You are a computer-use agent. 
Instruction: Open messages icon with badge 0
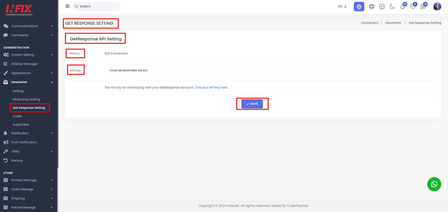[413, 6]
